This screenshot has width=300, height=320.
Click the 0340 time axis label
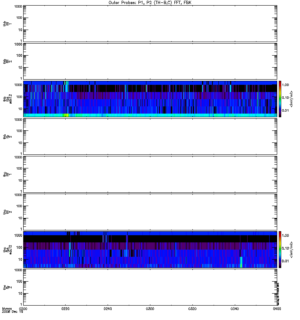pyautogui.click(x=235, y=308)
